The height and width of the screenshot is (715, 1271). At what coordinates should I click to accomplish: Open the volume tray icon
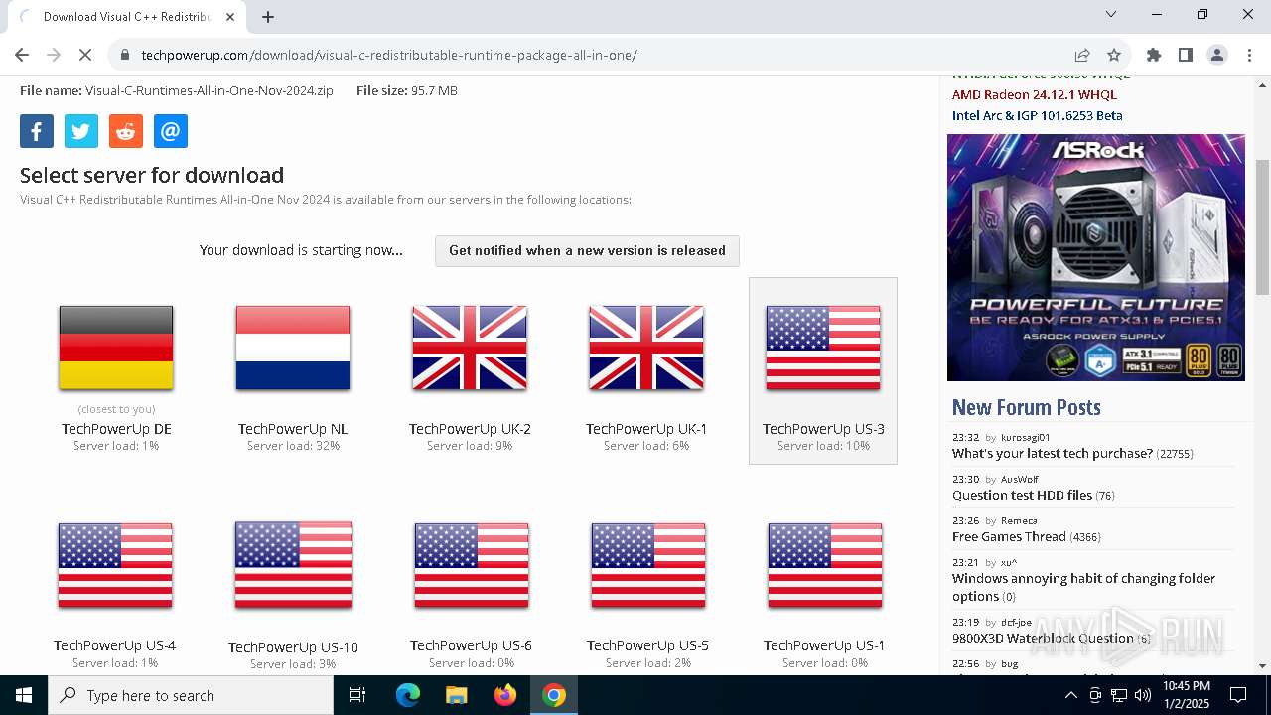(x=1143, y=695)
